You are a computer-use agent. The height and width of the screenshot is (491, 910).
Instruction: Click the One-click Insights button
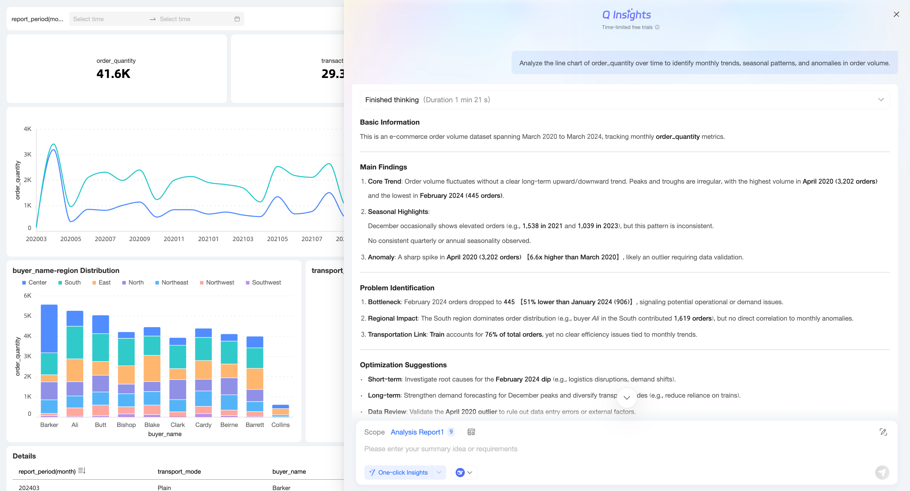[398, 473]
